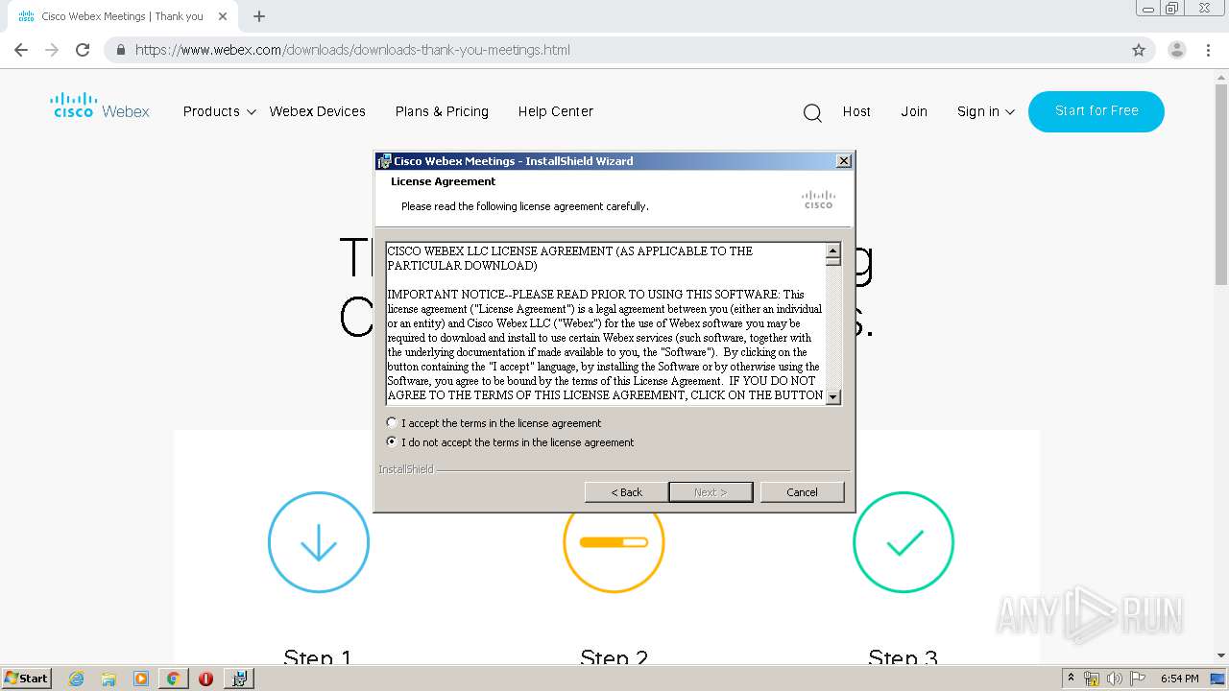Select I do not accept the terms
1229x691 pixels.
[x=510, y=442]
